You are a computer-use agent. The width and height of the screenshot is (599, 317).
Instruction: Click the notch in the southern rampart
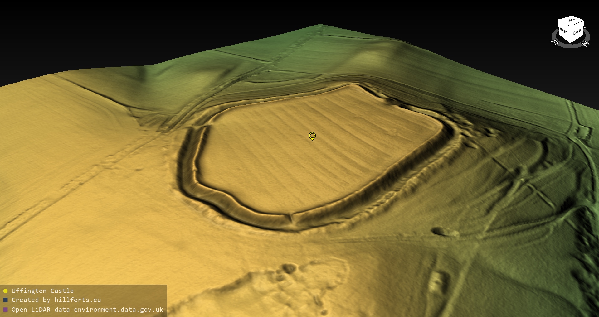[292, 218]
